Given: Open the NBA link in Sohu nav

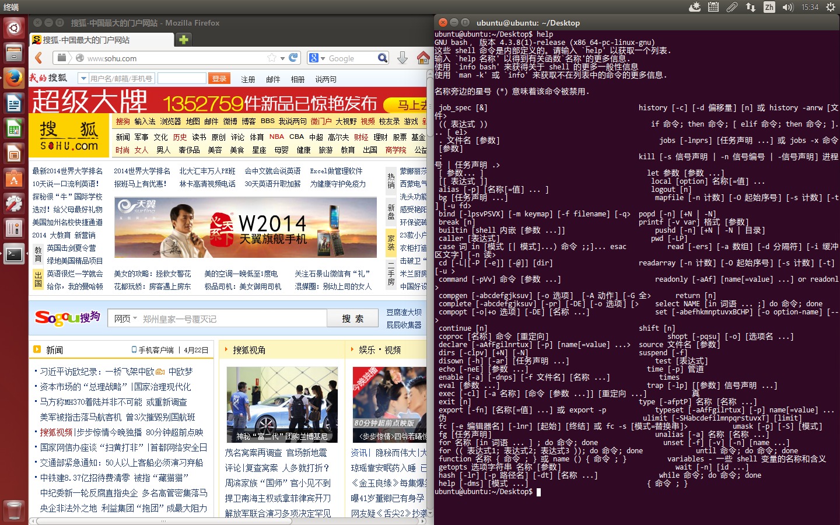Looking at the screenshot, I should pos(276,136).
